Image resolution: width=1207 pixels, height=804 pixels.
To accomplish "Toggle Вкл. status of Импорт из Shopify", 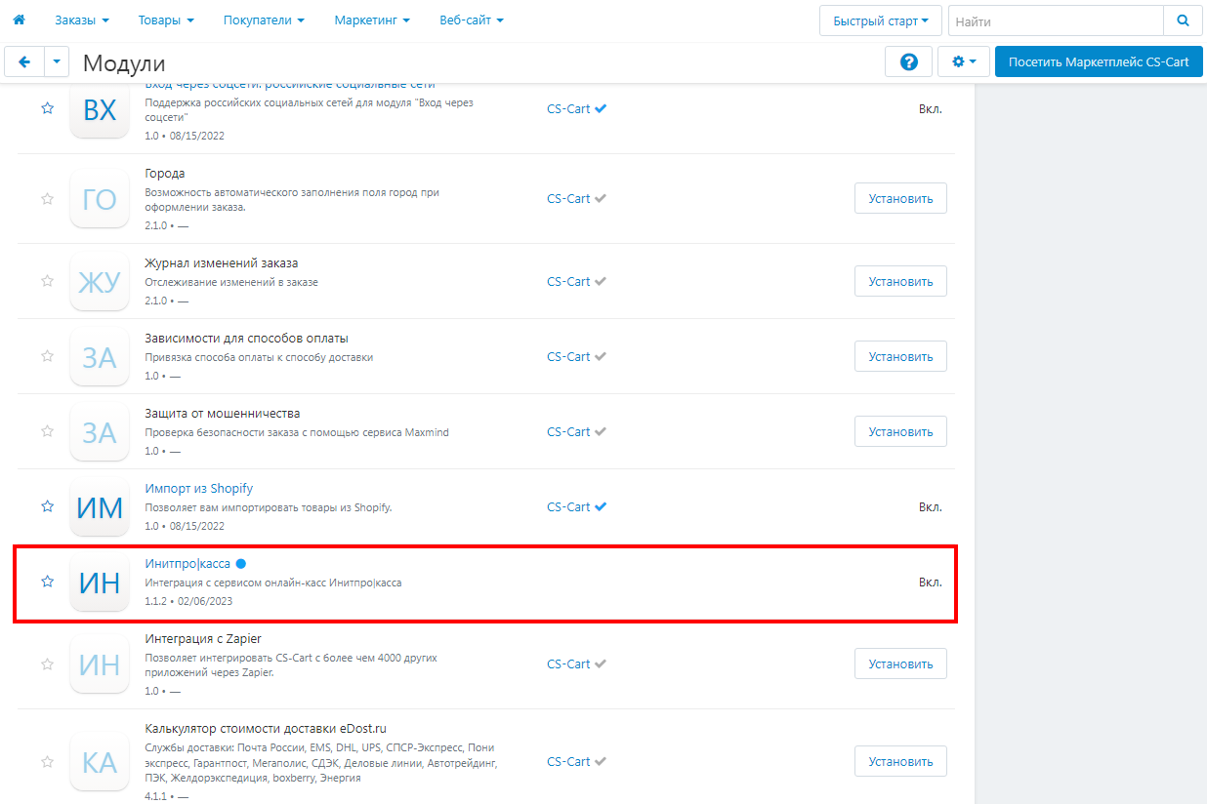I will (x=930, y=506).
